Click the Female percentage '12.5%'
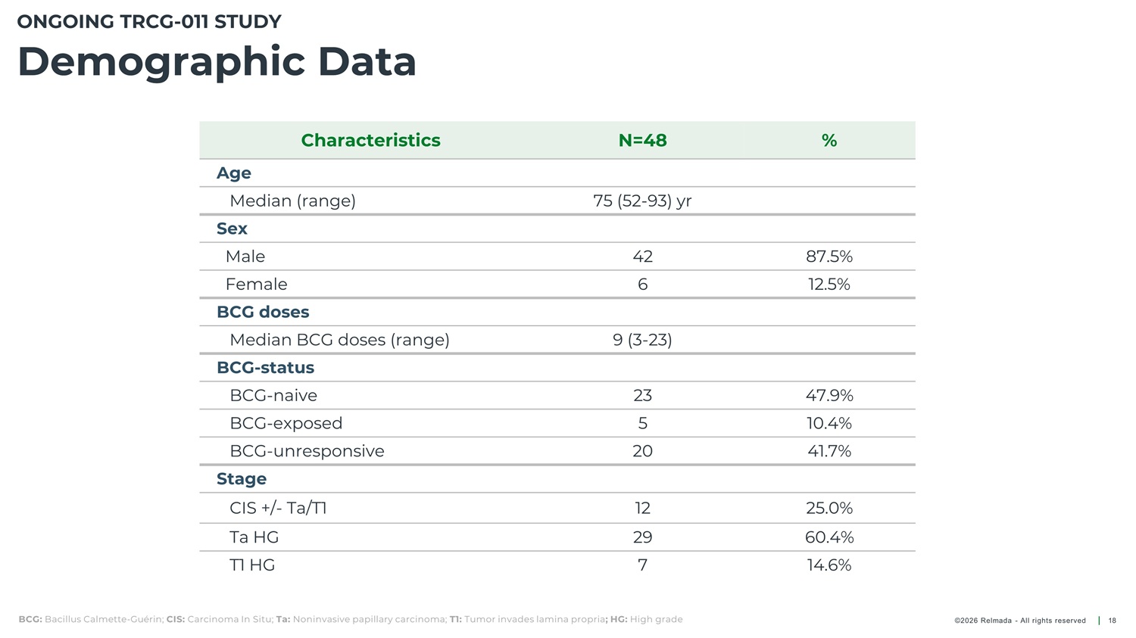Image resolution: width=1136 pixels, height=638 pixels. (829, 285)
